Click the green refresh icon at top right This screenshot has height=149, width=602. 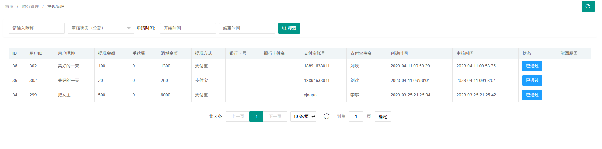[588, 6]
